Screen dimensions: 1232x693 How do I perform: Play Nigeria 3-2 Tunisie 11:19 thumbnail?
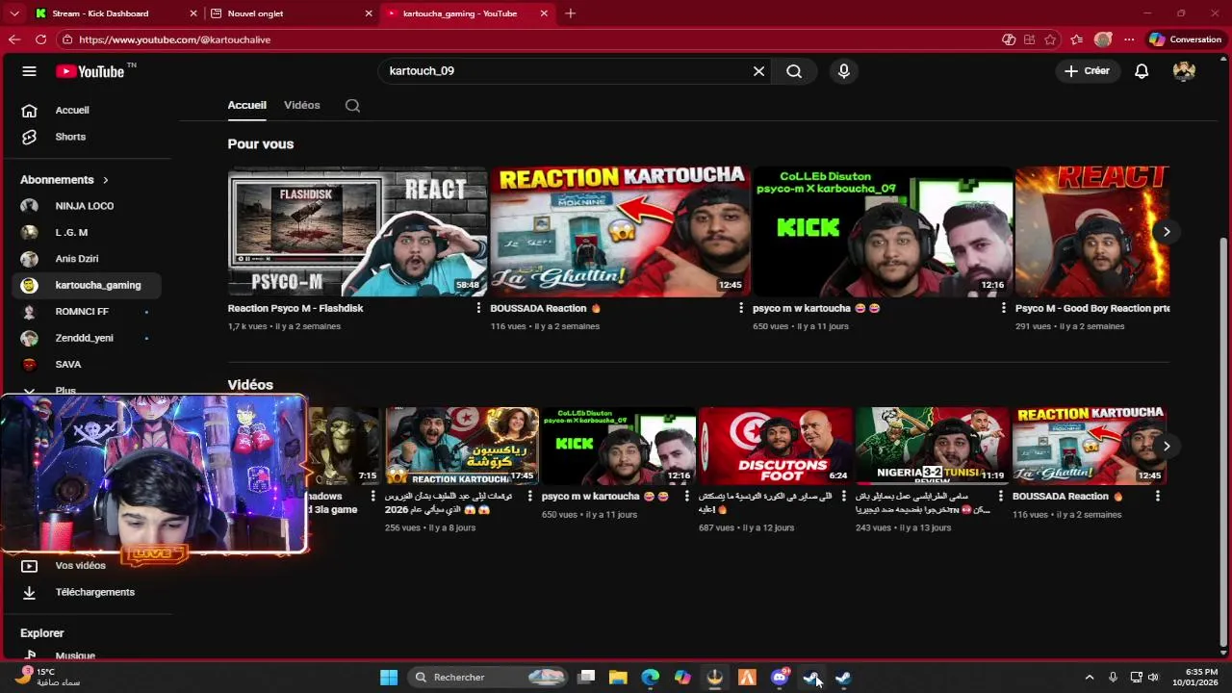[932, 446]
